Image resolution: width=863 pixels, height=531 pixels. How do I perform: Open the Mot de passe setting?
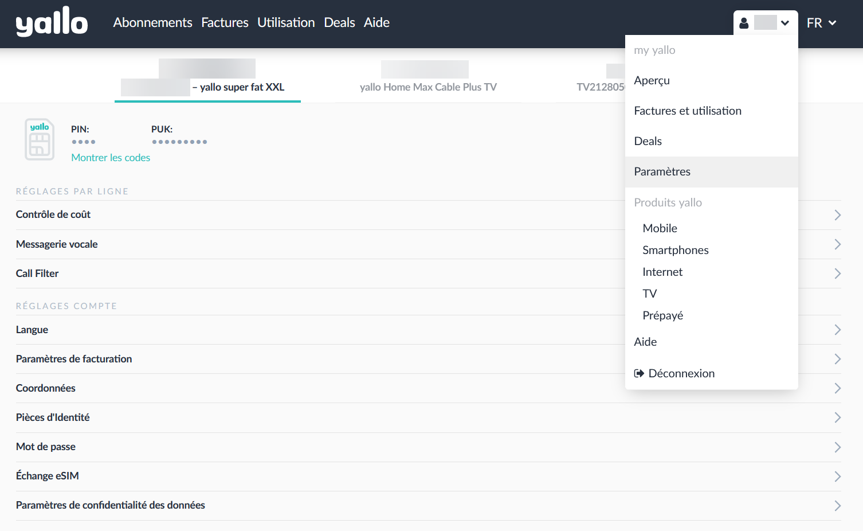(x=429, y=447)
